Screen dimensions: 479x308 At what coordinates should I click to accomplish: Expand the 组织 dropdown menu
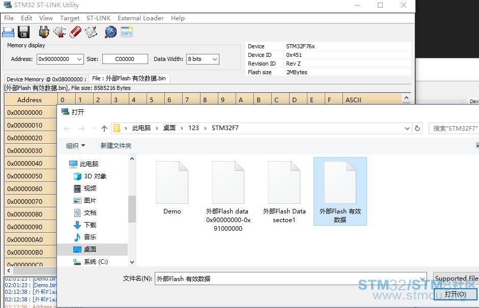click(75, 146)
